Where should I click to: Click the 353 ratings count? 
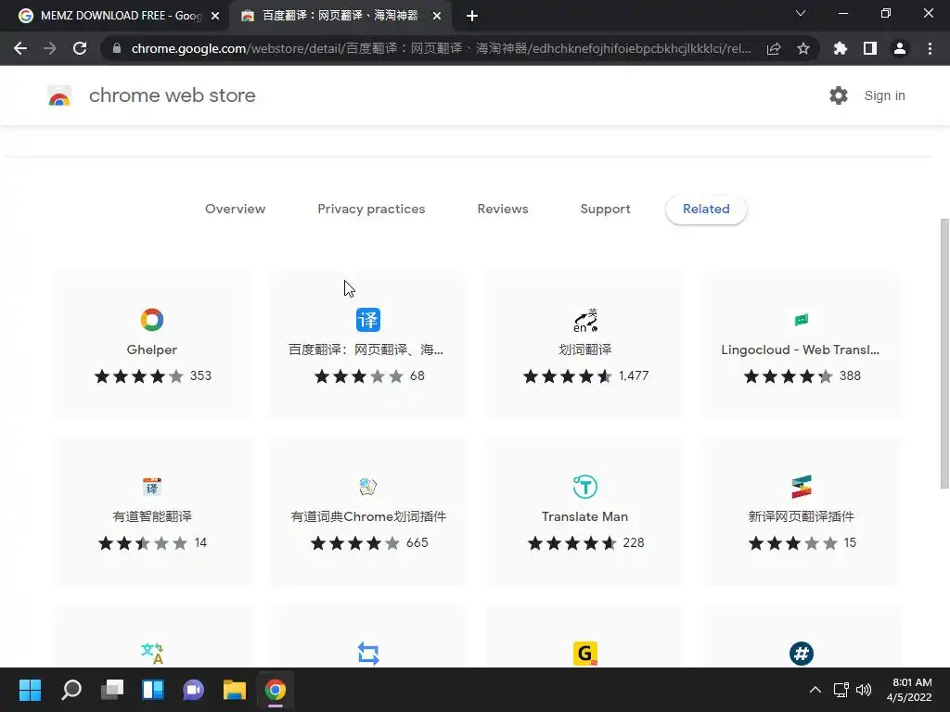(200, 375)
